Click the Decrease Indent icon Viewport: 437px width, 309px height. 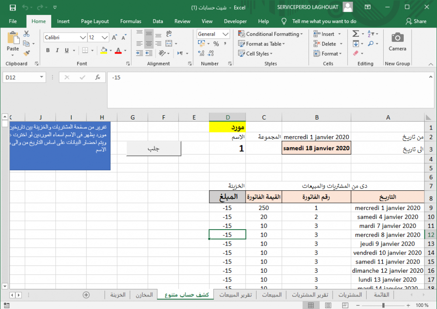(x=139, y=53)
